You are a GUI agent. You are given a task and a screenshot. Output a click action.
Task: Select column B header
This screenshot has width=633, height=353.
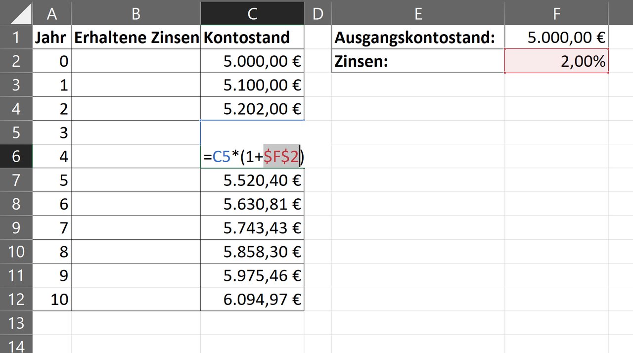[136, 13]
